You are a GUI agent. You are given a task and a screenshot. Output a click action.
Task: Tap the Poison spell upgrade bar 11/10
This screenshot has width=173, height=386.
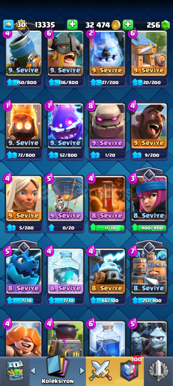(107, 228)
